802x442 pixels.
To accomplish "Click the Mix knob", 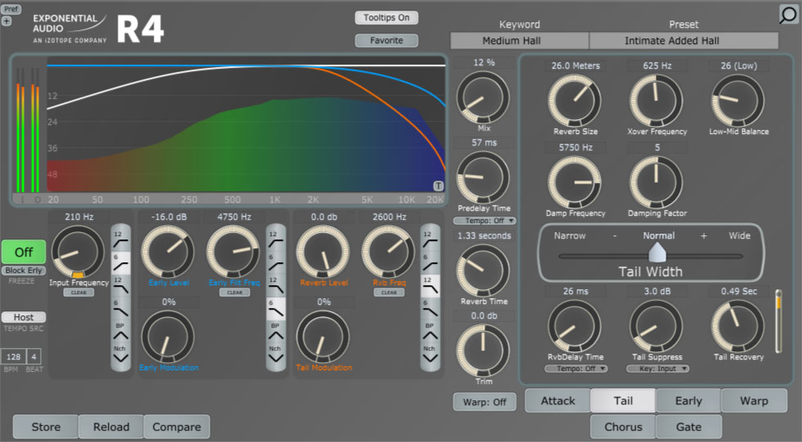I will pos(483,98).
